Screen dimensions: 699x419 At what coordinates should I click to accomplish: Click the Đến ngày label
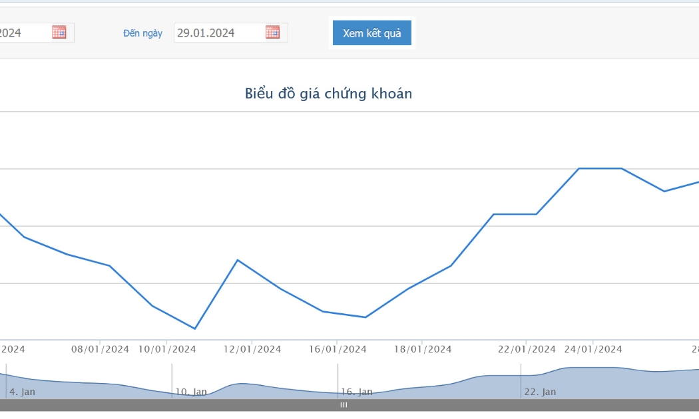point(142,33)
